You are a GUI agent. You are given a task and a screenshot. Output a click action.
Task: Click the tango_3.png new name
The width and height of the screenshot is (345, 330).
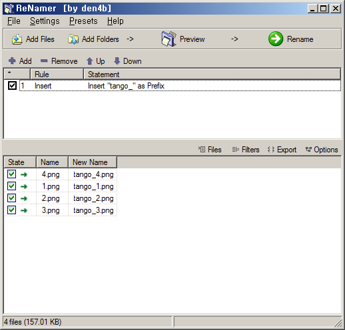[93, 210]
